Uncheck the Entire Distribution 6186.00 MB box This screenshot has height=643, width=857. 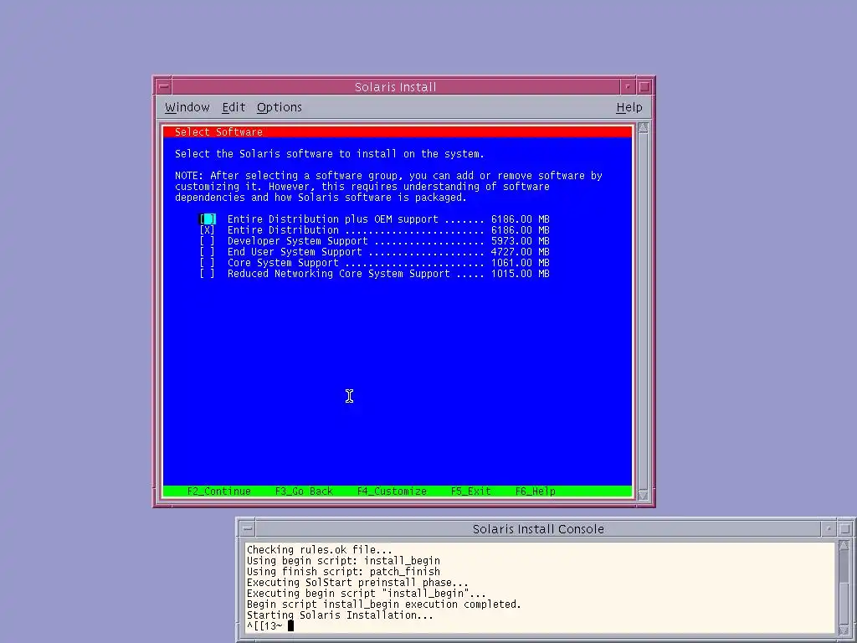(x=208, y=230)
